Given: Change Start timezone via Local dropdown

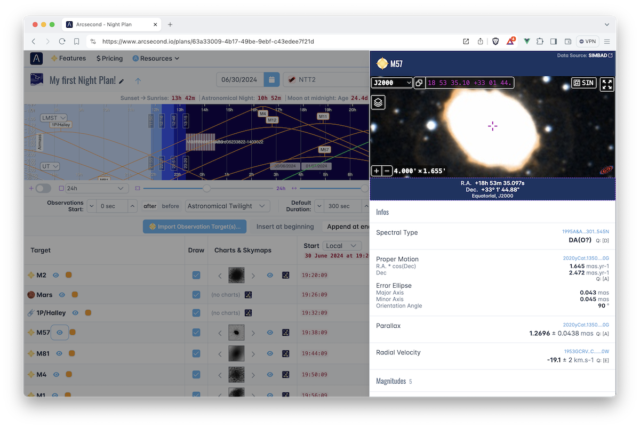Looking at the screenshot, I should pos(342,245).
